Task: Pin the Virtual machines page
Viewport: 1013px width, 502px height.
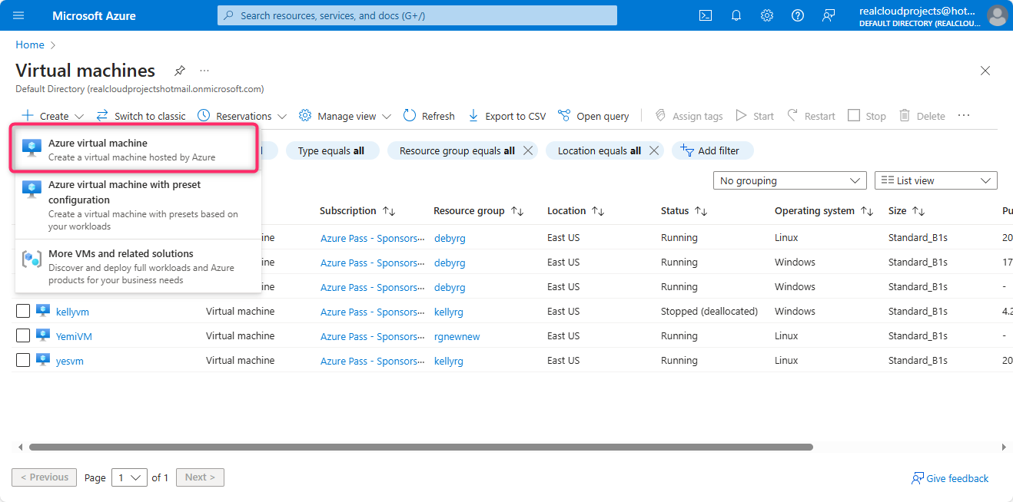Action: coord(179,71)
